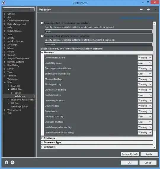Open the view menu triangle in header
Screen dimensions: 160x169
[x=156, y=9]
